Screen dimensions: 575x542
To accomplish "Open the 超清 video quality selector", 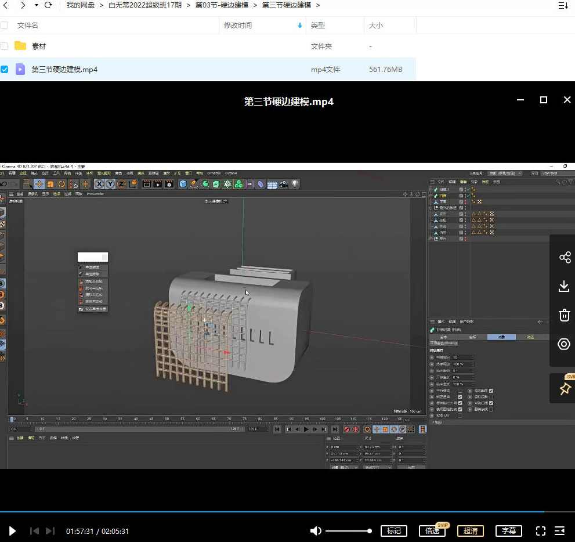I will pos(471,531).
